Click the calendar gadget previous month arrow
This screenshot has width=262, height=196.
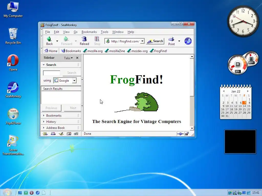(224, 91)
